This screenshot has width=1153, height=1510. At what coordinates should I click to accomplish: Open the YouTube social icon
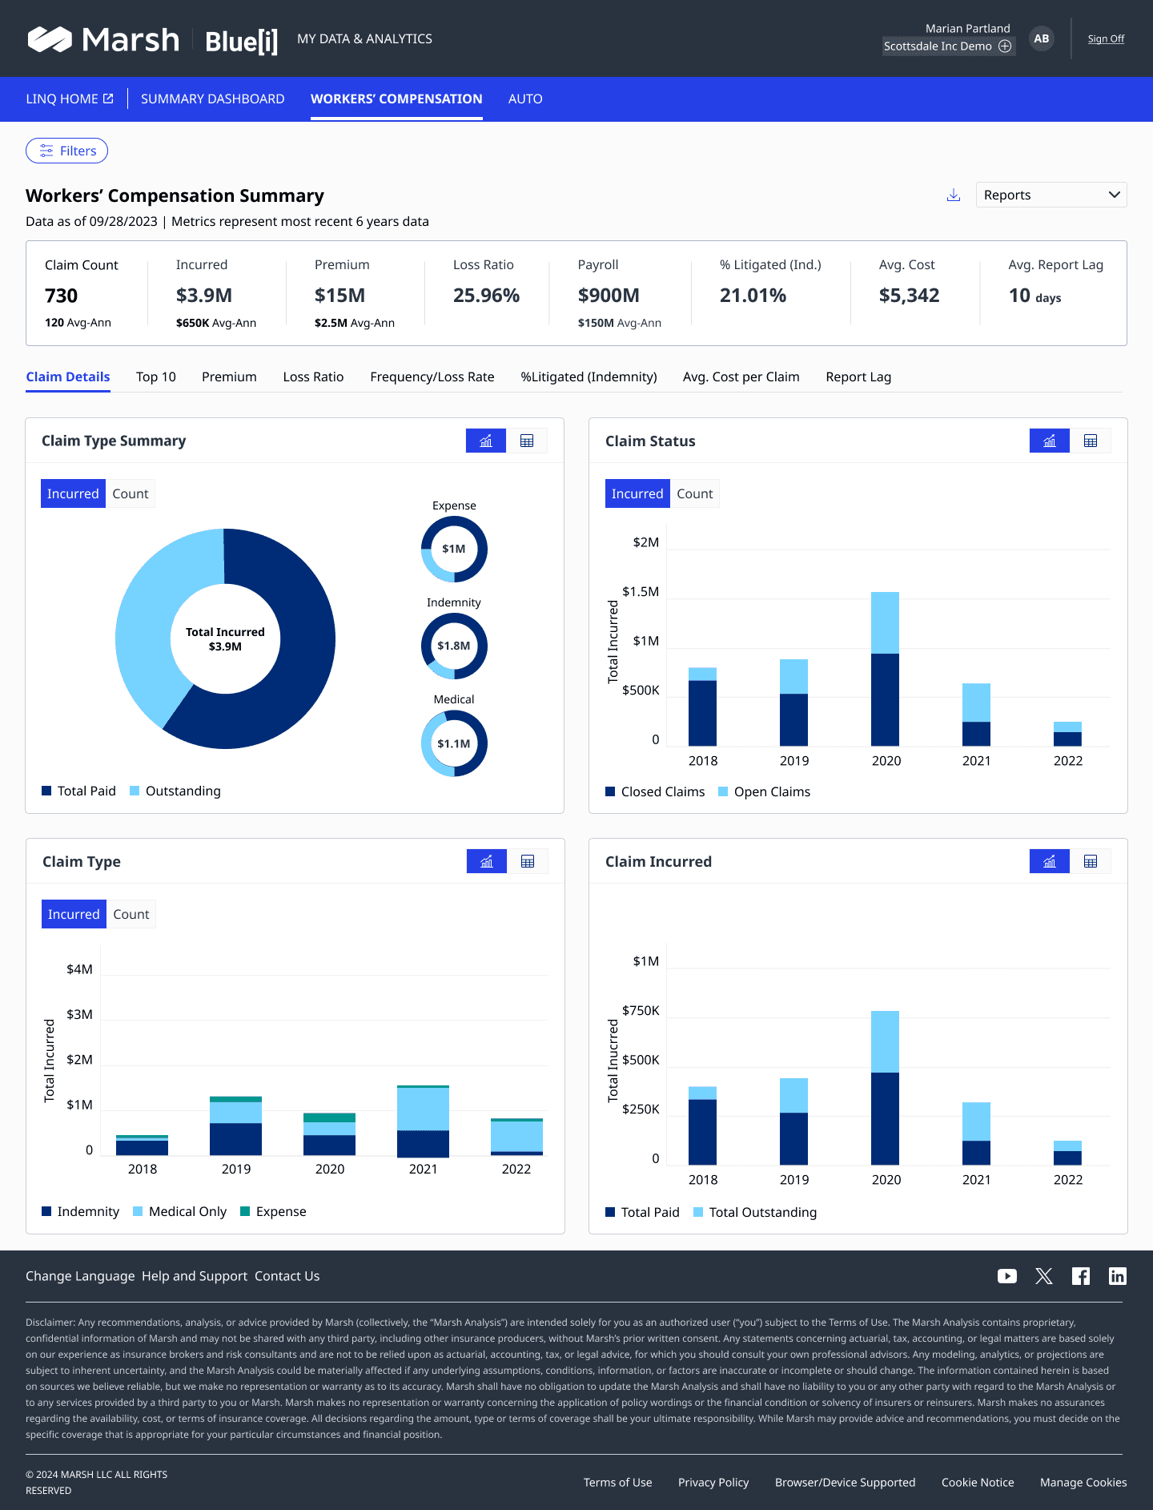pyautogui.click(x=1007, y=1276)
